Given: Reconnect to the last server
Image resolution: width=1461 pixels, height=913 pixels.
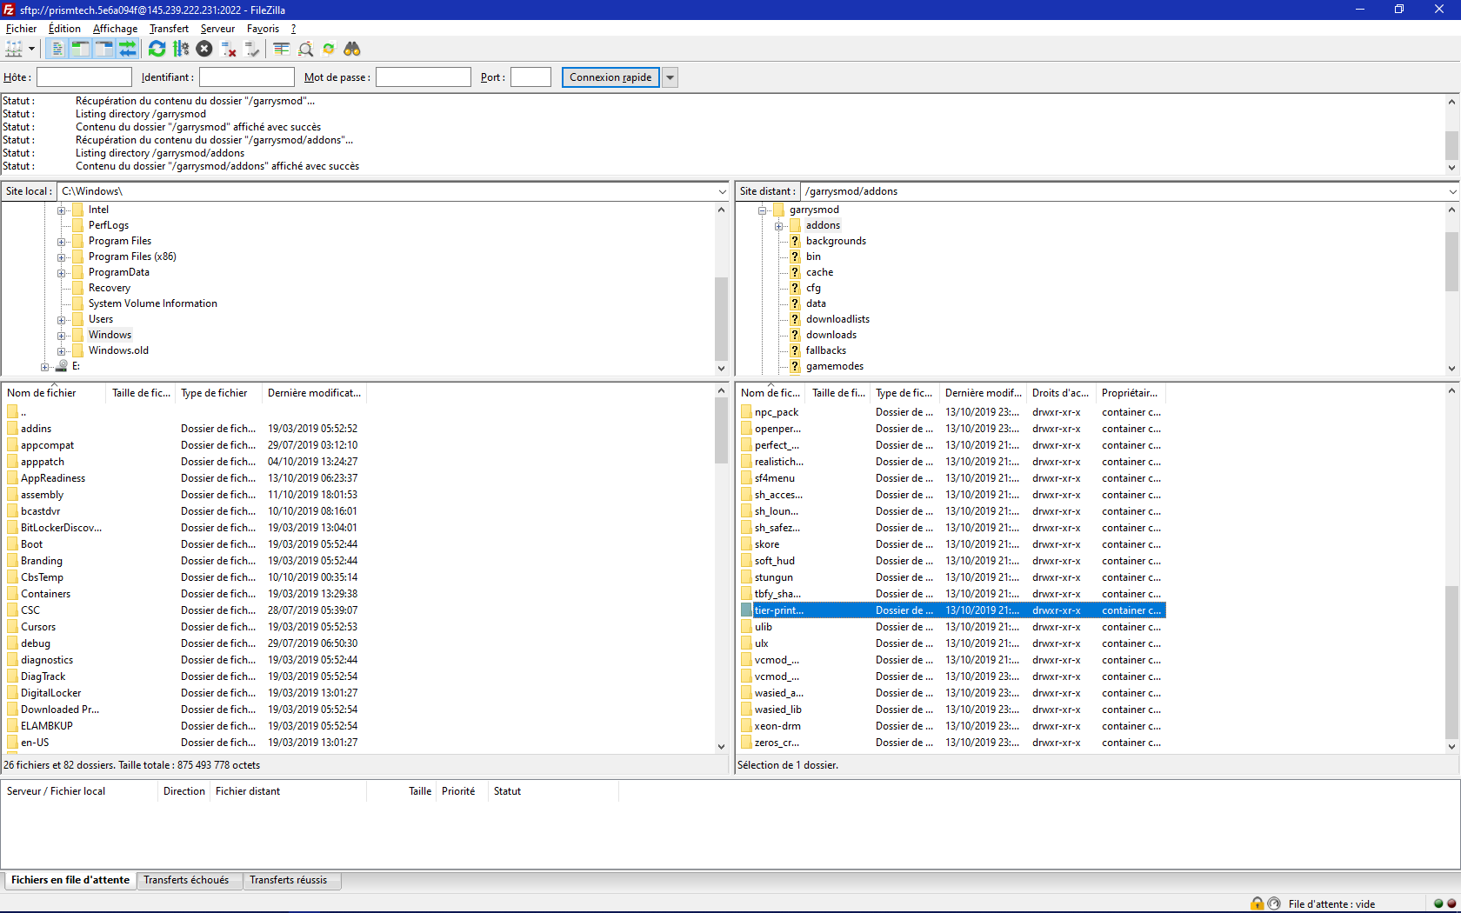Looking at the screenshot, I should [x=252, y=49].
